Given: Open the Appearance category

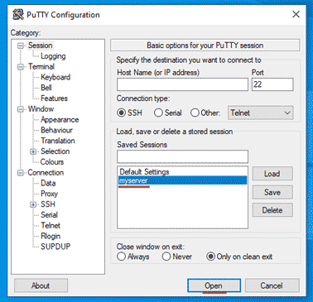Looking at the screenshot, I should point(60,119).
